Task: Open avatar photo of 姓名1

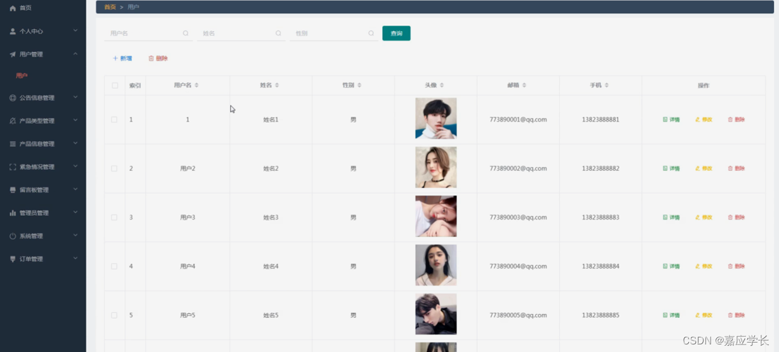Action: (x=436, y=118)
